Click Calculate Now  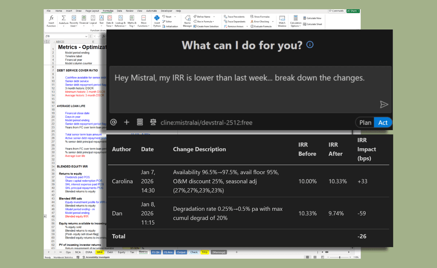point(312,18)
